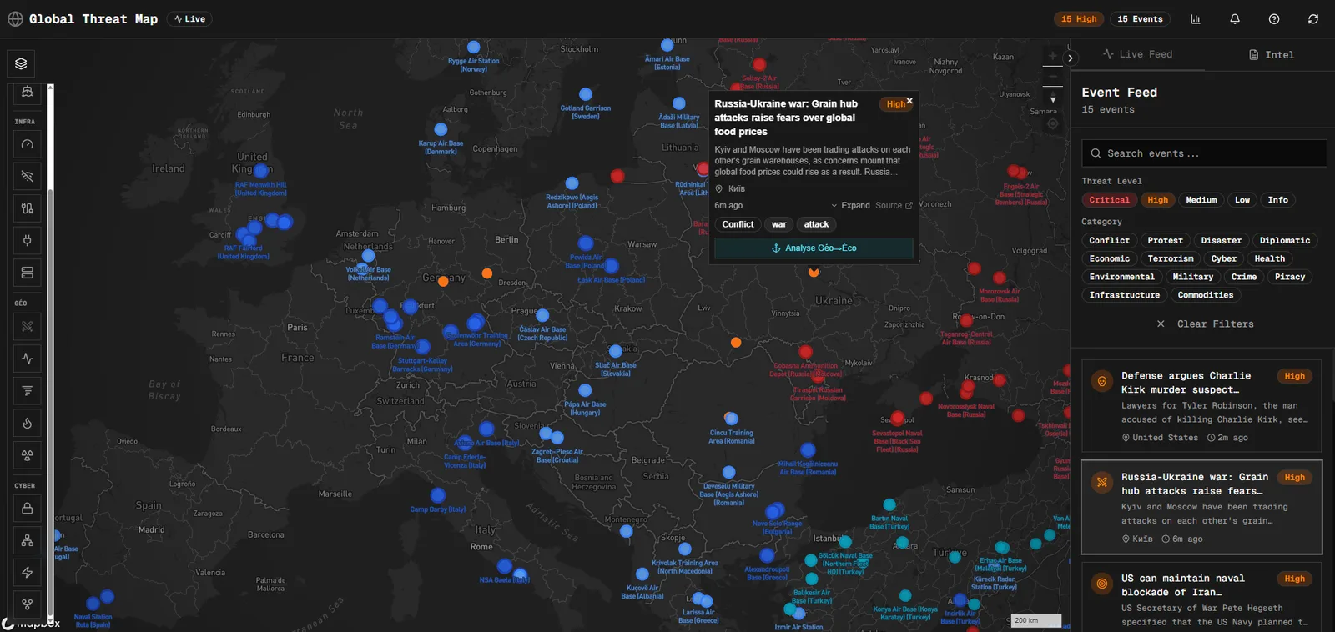Click the attack tag in popup
The height and width of the screenshot is (632, 1335).
(x=816, y=225)
